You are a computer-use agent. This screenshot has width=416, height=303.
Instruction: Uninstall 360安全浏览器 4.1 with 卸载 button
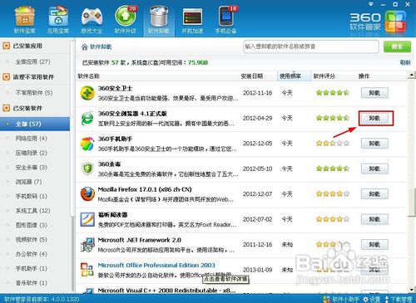[x=374, y=119]
